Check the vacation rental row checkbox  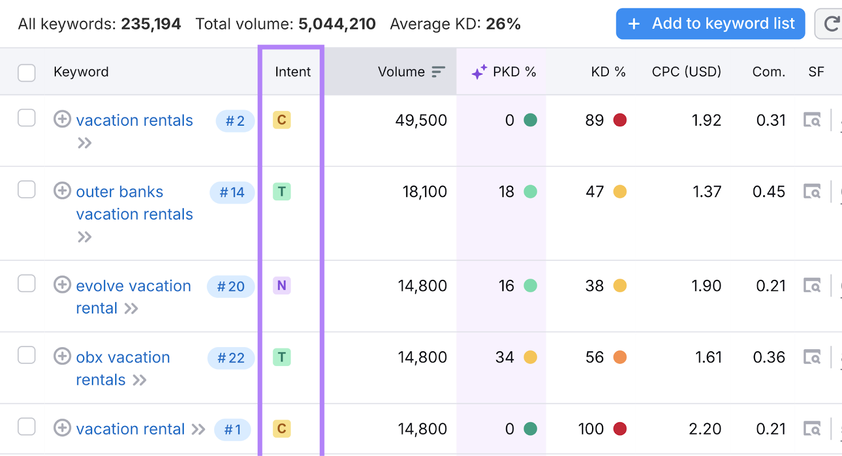pos(27,427)
